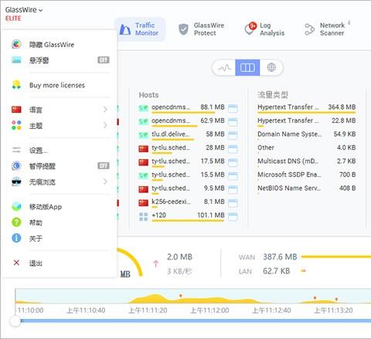Click the pink upload arrow icon
The height and width of the screenshot is (339, 371).
point(155,264)
